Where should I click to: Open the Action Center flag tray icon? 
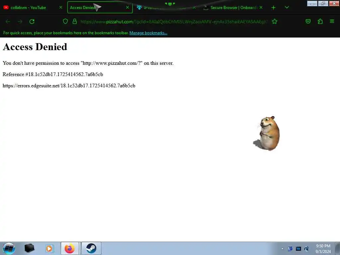(x=290, y=249)
